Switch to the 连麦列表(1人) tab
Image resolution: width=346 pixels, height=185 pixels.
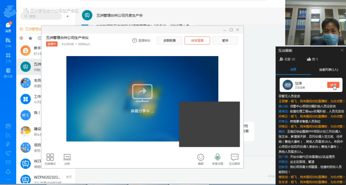pyautogui.click(x=328, y=70)
